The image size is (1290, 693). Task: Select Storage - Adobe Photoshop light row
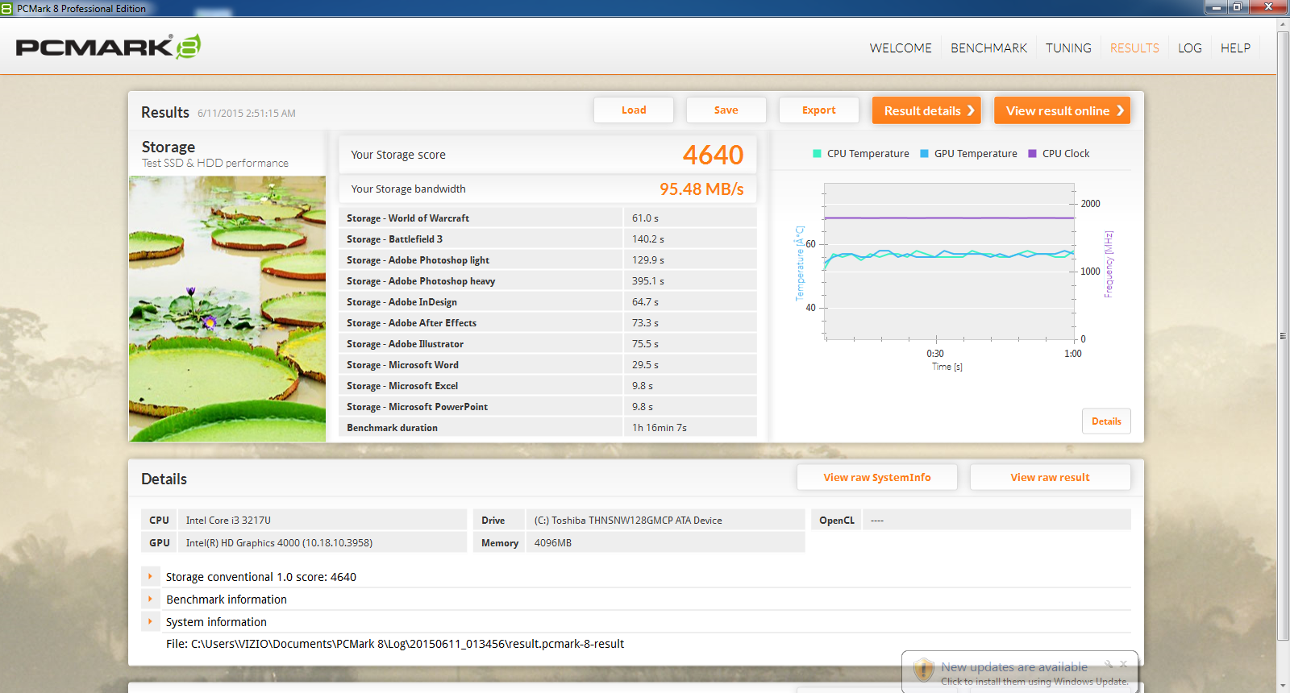pos(547,260)
